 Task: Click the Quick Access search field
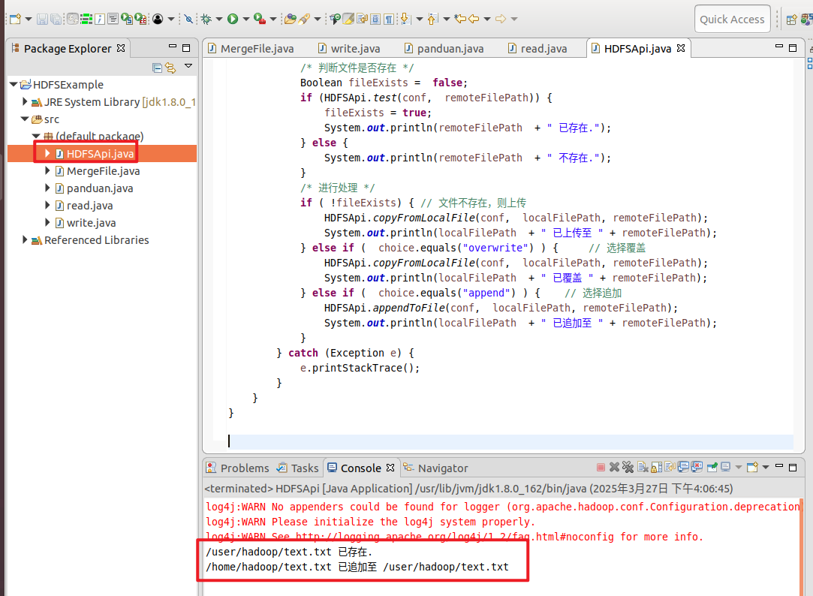tap(732, 20)
